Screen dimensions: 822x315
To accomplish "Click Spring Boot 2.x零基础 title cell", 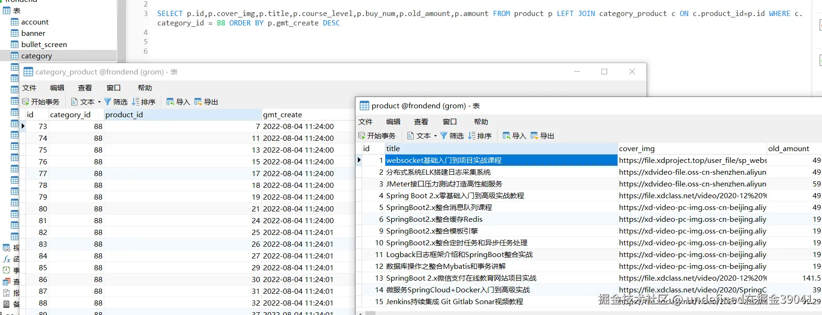I will coord(501,196).
